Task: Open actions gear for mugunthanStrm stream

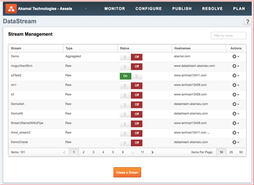Action: tap(236, 66)
